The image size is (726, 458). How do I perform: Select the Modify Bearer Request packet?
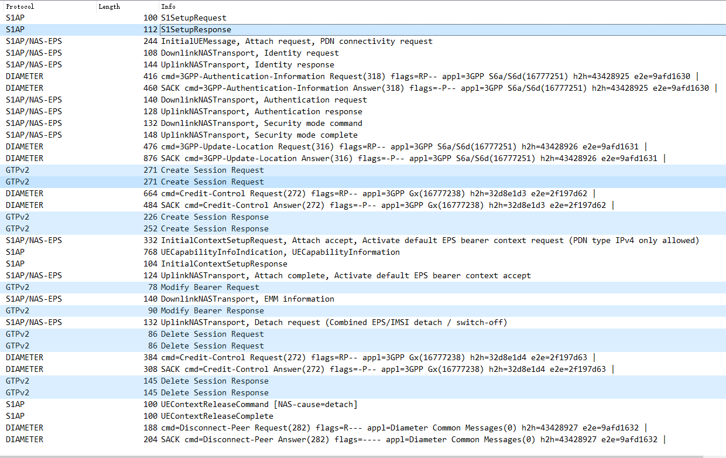[363, 288]
